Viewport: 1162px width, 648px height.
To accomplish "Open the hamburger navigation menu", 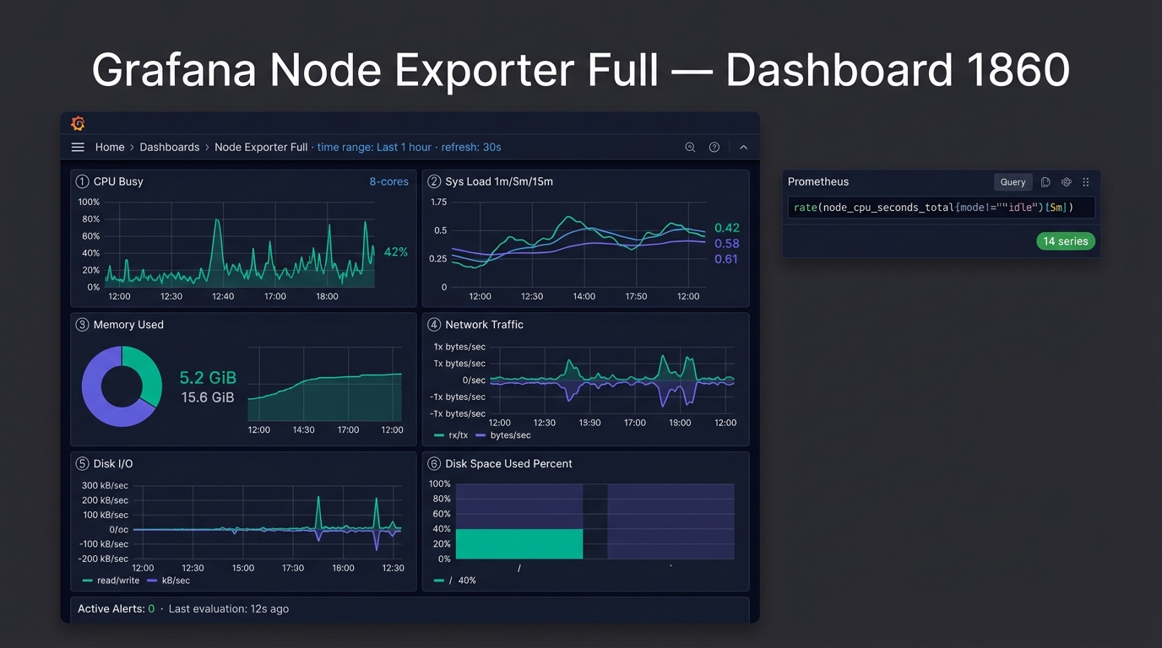I will (78, 147).
